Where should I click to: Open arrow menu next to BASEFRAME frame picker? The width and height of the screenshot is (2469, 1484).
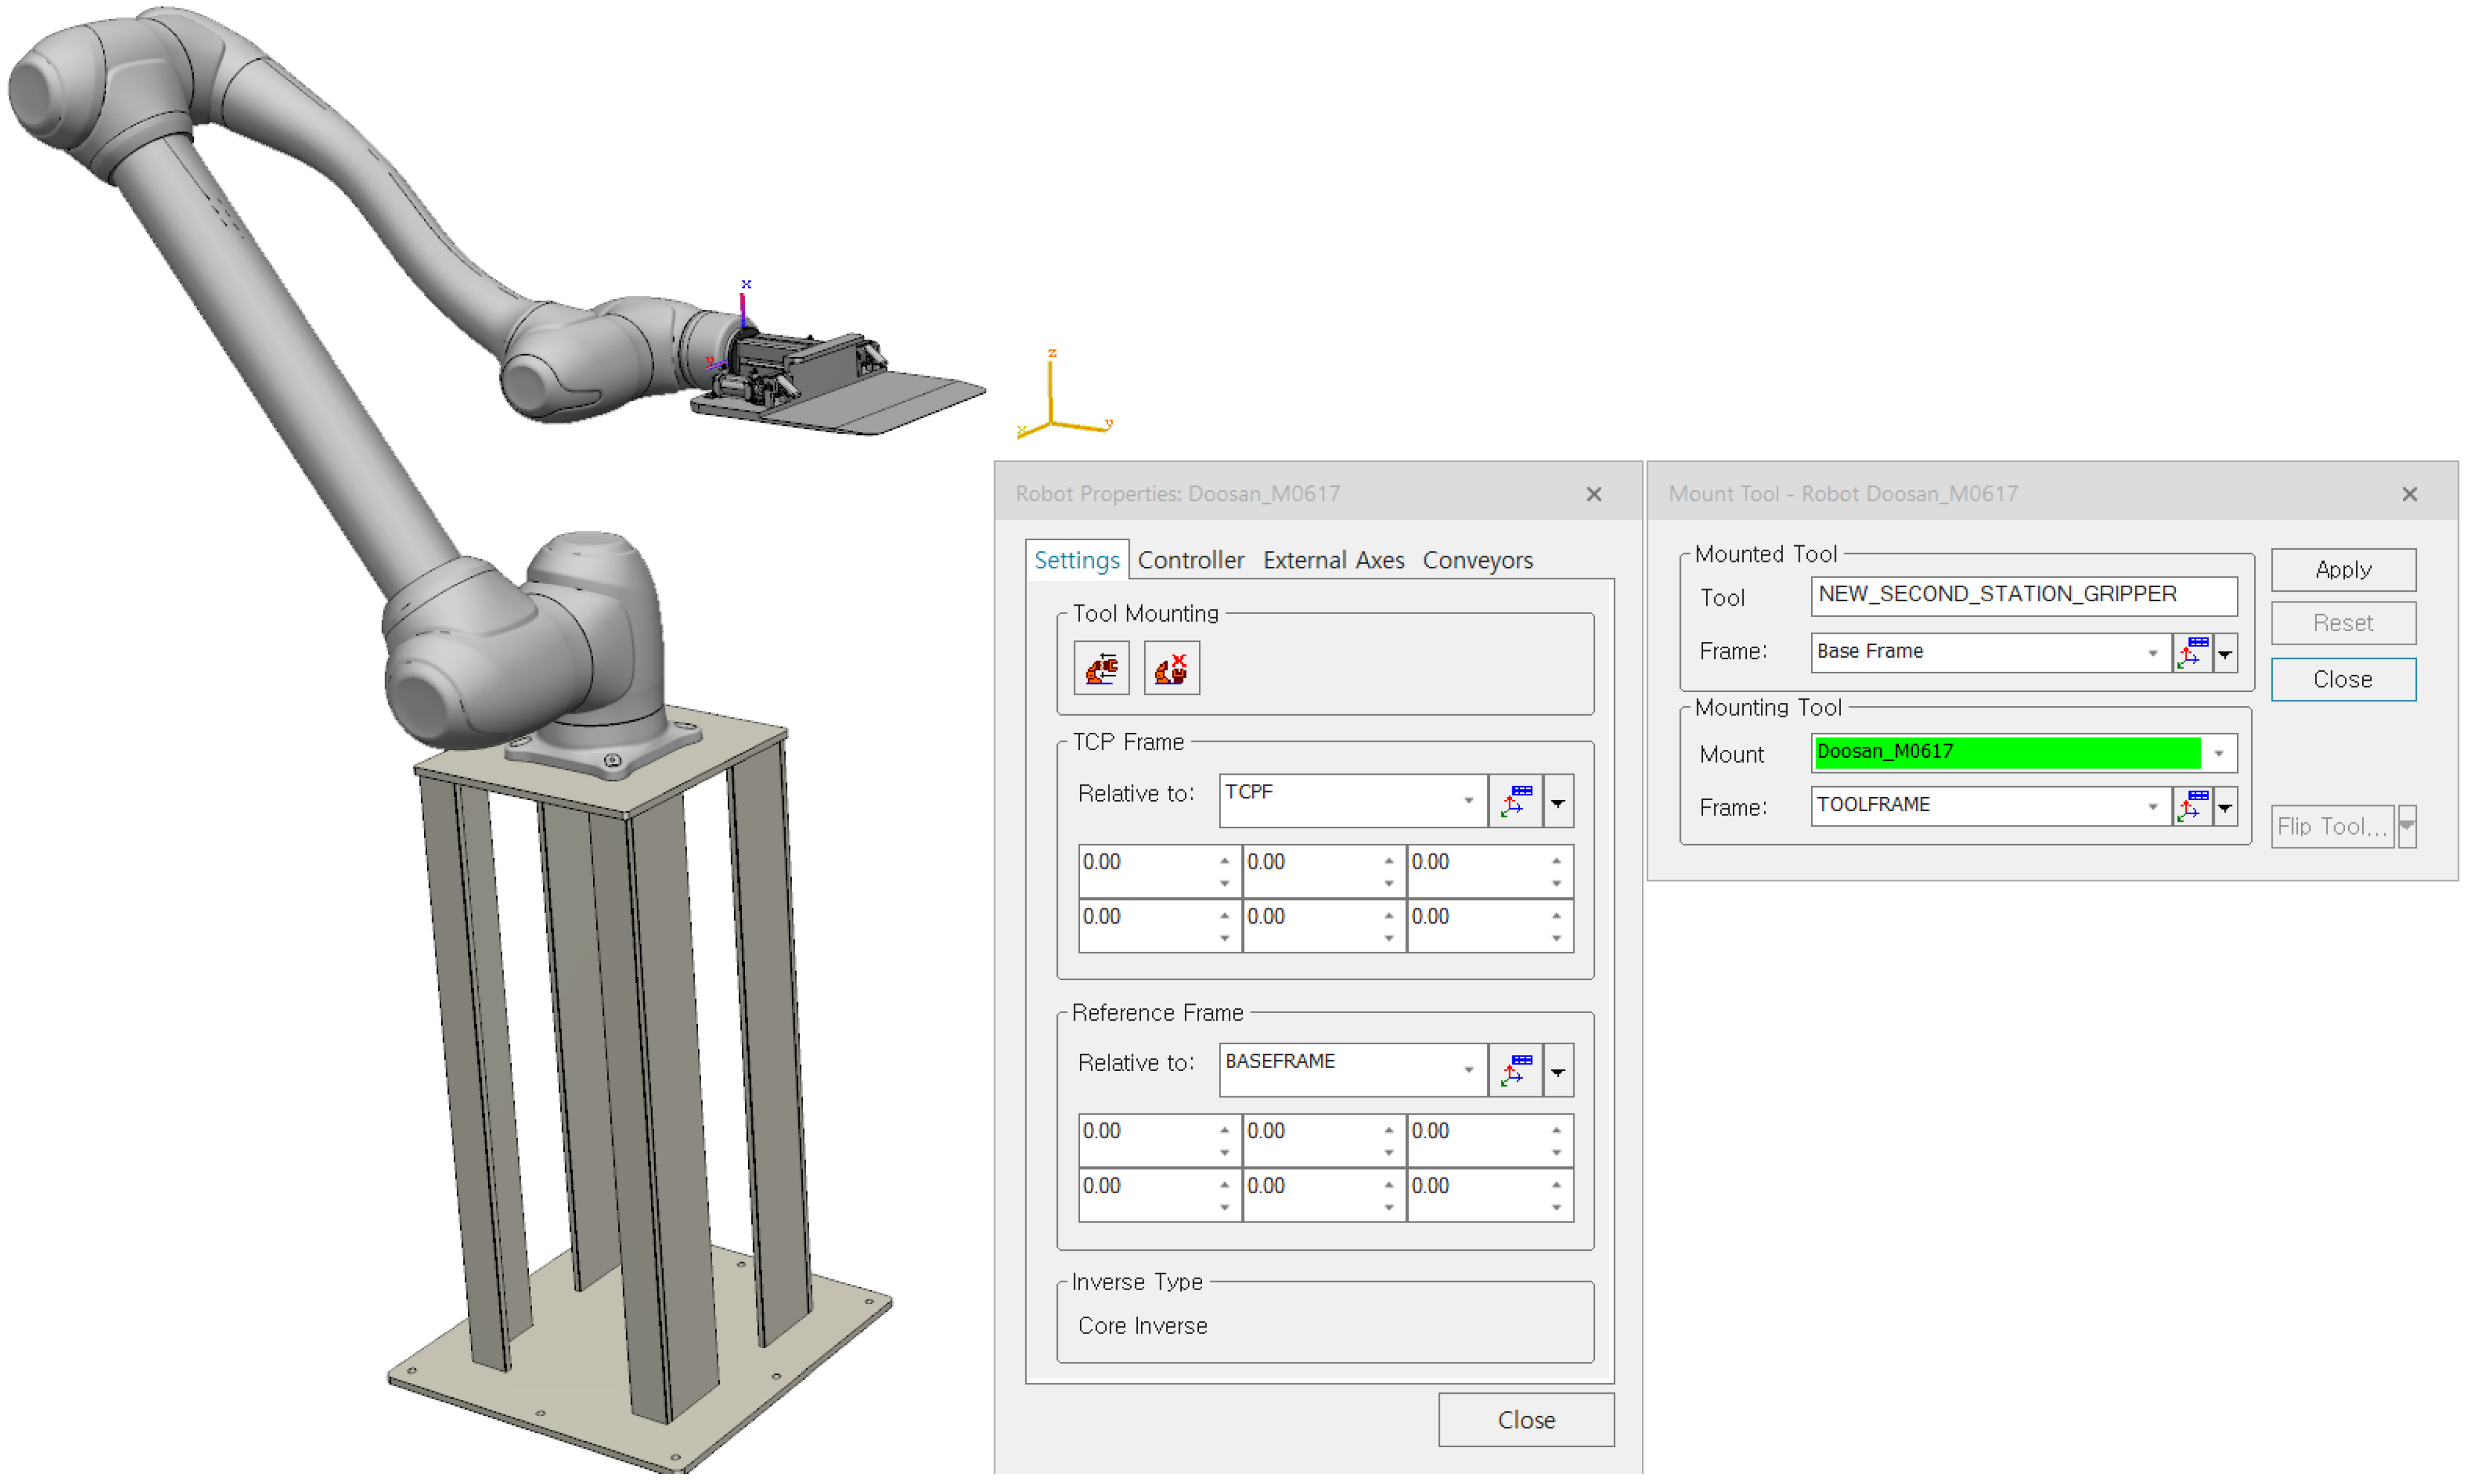coord(1557,1071)
